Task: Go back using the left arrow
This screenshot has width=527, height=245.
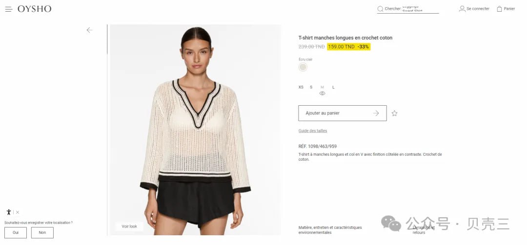Action: [89, 30]
